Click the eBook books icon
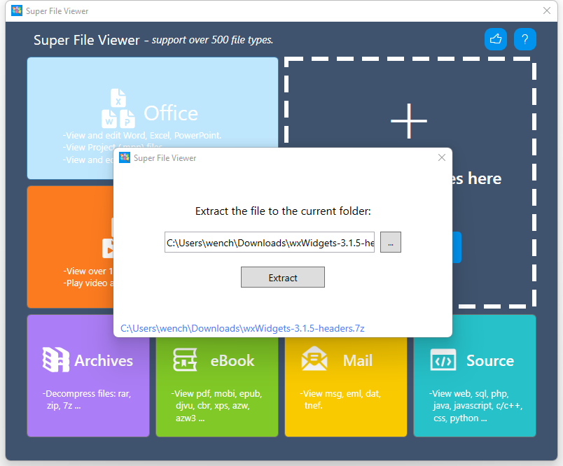The height and width of the screenshot is (466, 563). click(185, 360)
